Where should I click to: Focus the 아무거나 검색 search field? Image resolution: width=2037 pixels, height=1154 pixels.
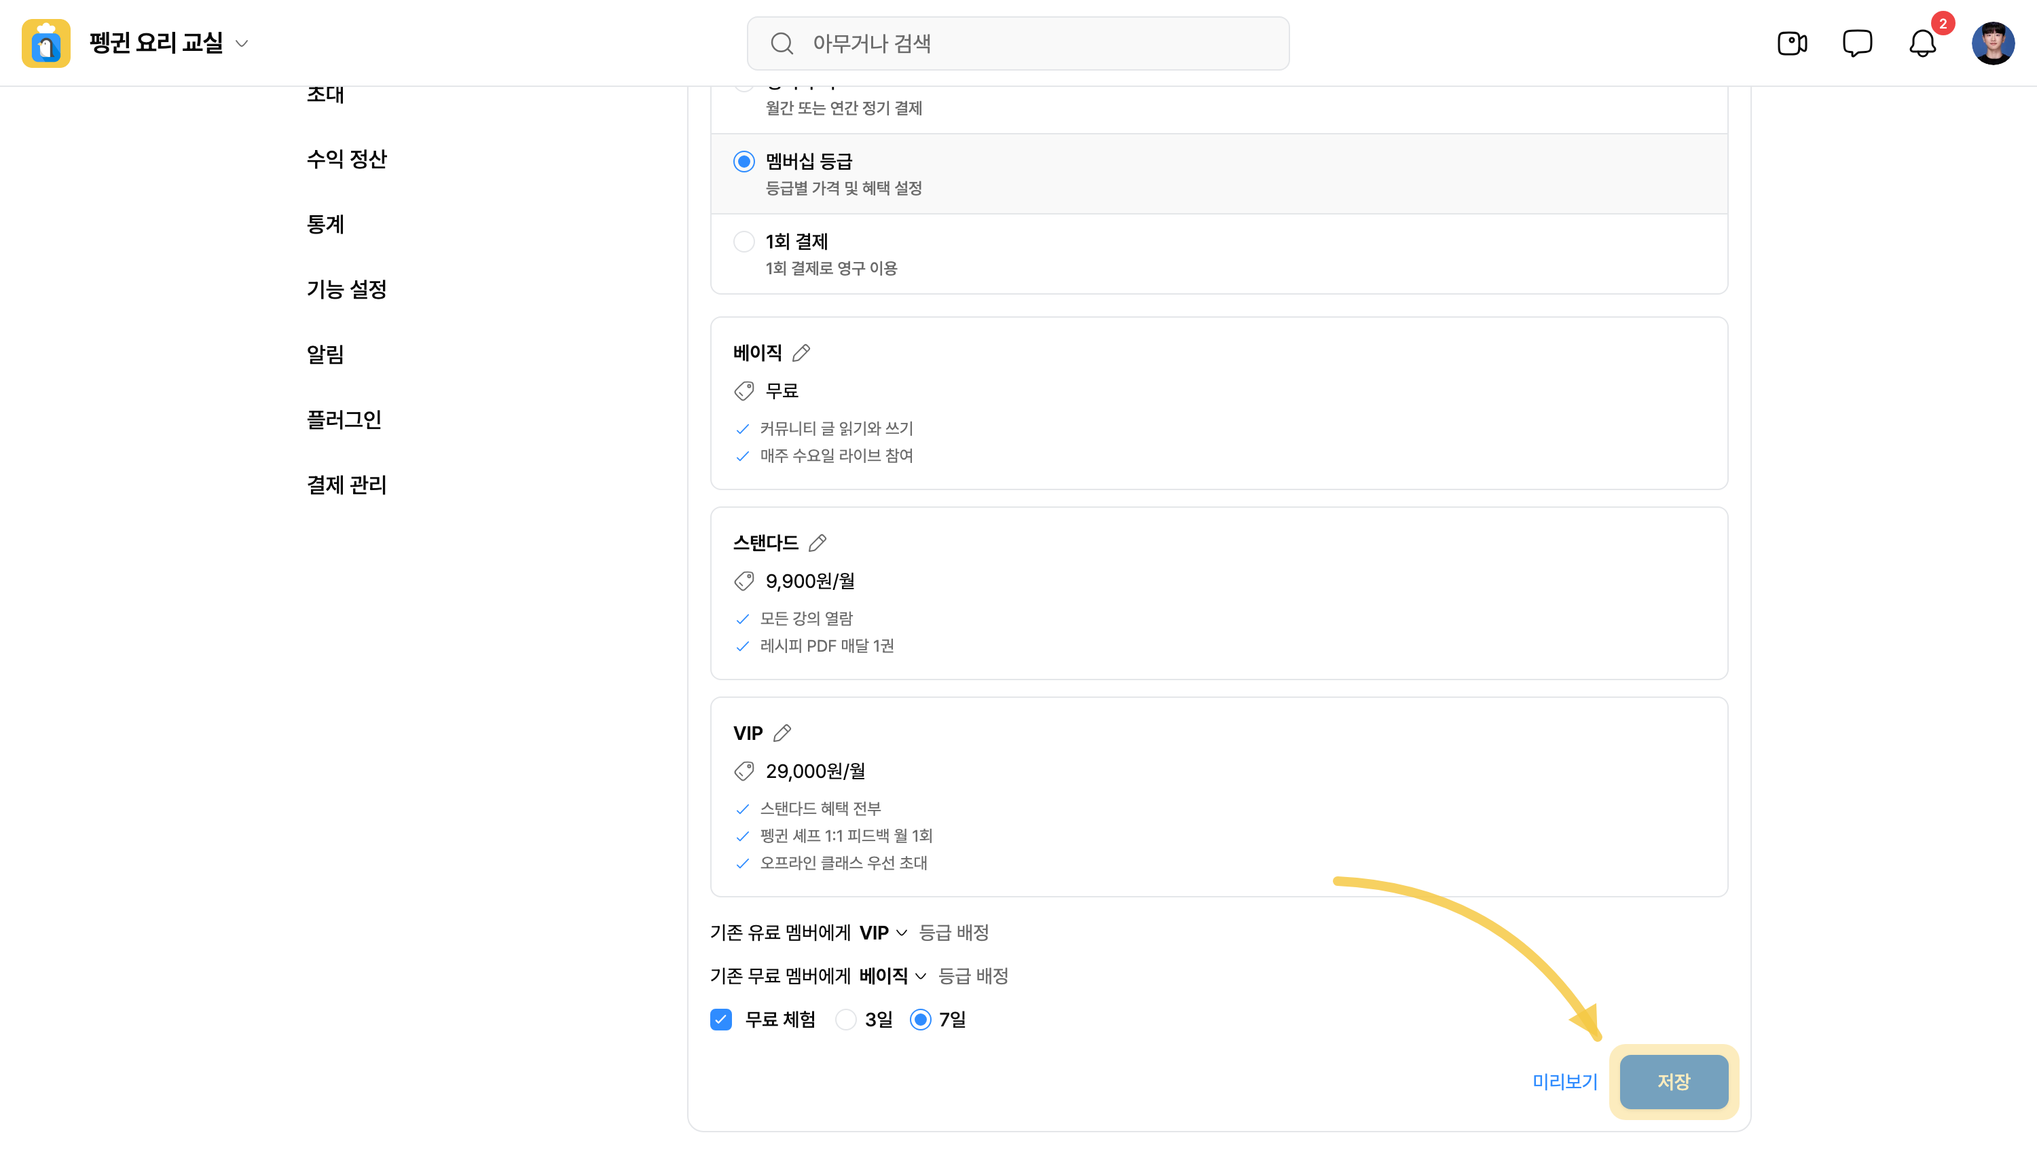click(x=1018, y=43)
